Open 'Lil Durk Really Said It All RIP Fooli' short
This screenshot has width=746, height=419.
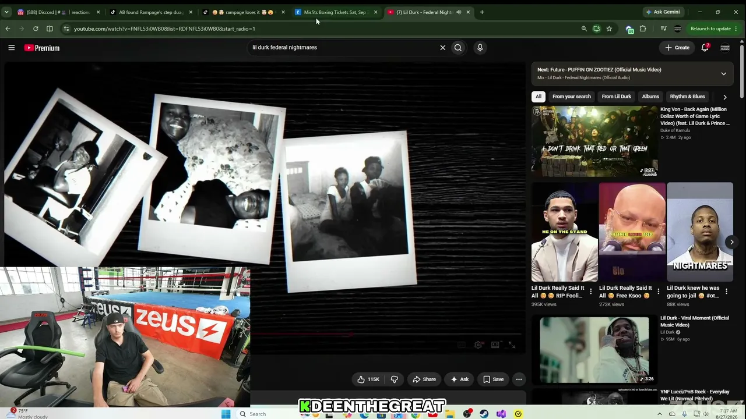[x=564, y=232]
